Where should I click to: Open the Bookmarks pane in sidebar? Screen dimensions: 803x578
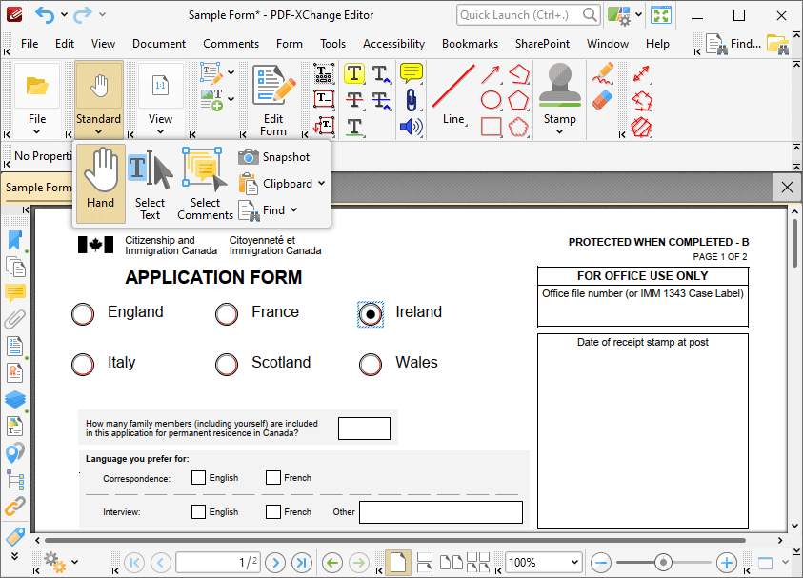[15, 240]
